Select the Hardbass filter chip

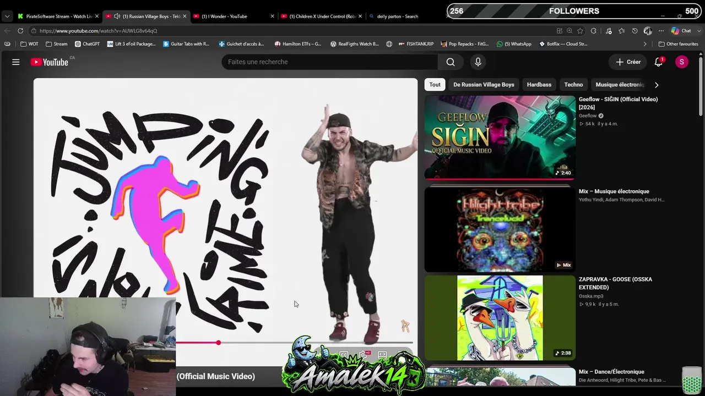click(539, 85)
